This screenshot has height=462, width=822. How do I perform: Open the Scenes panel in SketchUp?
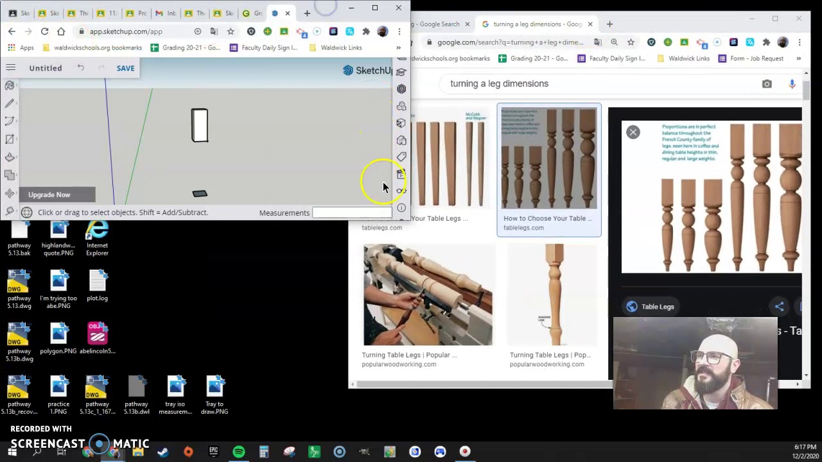401,174
